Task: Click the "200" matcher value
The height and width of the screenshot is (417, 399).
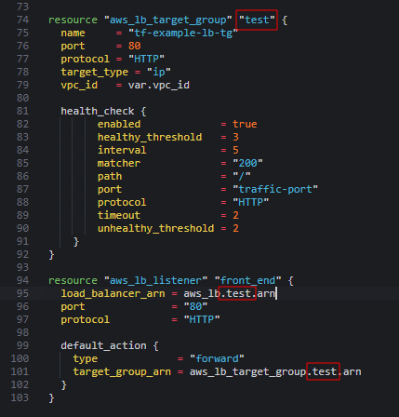Action: (247, 163)
